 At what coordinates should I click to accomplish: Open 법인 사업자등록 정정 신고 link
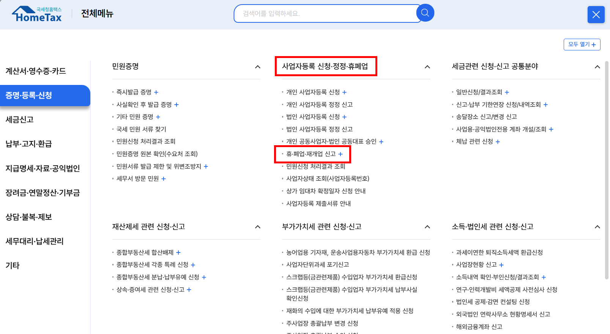point(319,129)
